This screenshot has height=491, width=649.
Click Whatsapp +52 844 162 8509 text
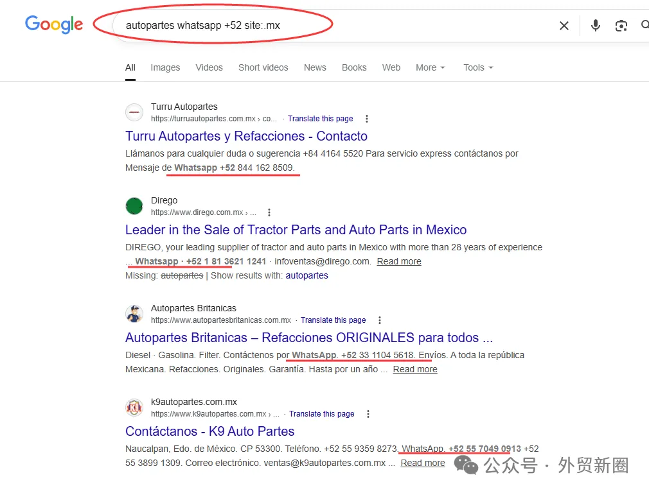234,168
